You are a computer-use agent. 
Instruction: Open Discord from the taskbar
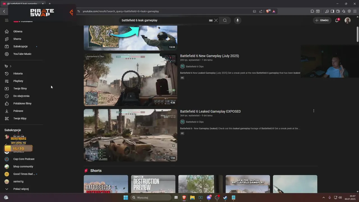(209, 198)
